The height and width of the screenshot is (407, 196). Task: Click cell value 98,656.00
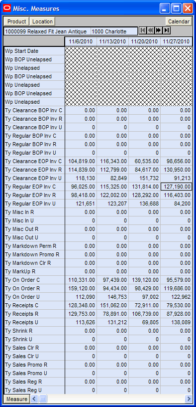click(176, 162)
